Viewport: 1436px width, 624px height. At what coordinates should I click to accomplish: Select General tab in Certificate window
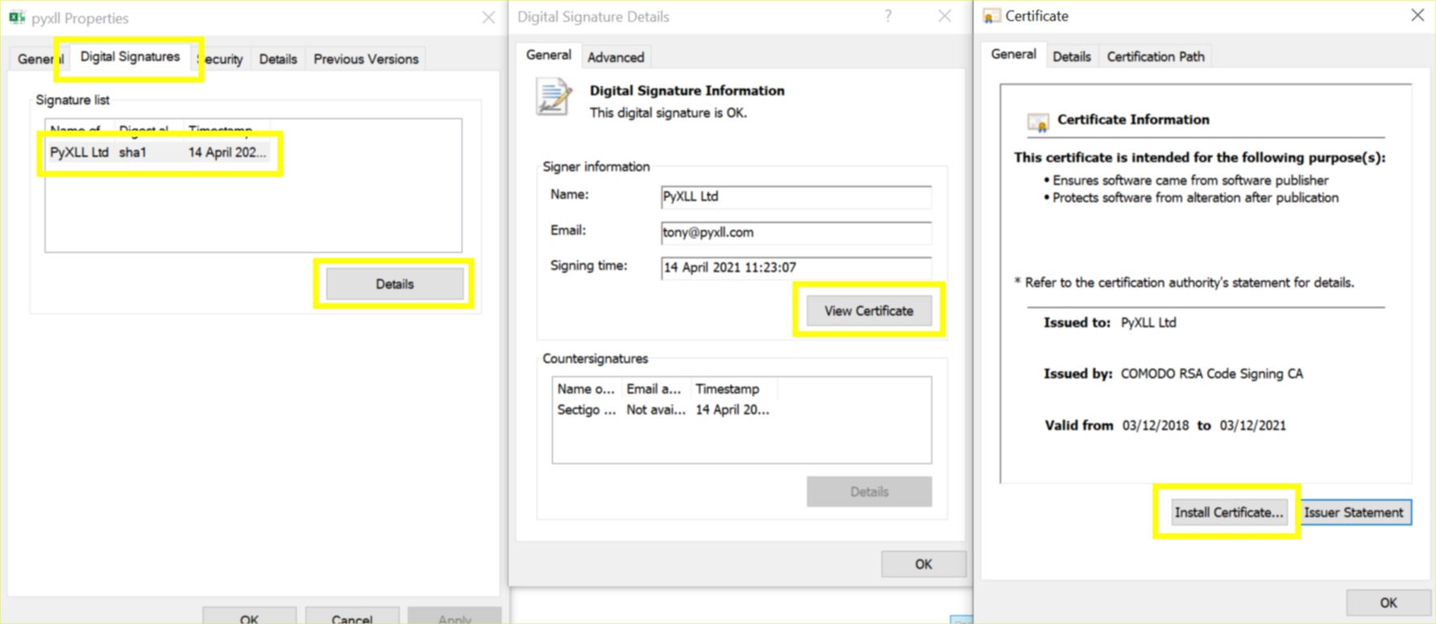[x=1014, y=54]
